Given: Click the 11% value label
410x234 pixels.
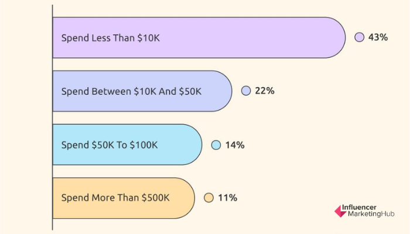Looking at the screenshot, I should [x=227, y=198].
